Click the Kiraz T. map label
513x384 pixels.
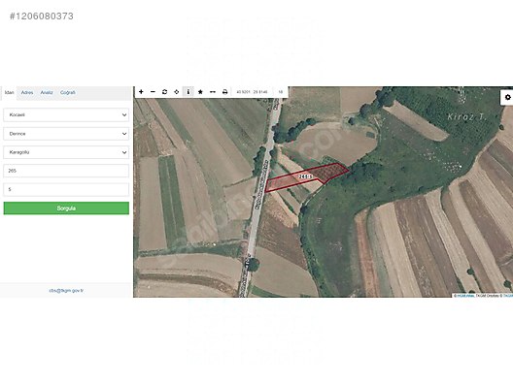(x=467, y=117)
